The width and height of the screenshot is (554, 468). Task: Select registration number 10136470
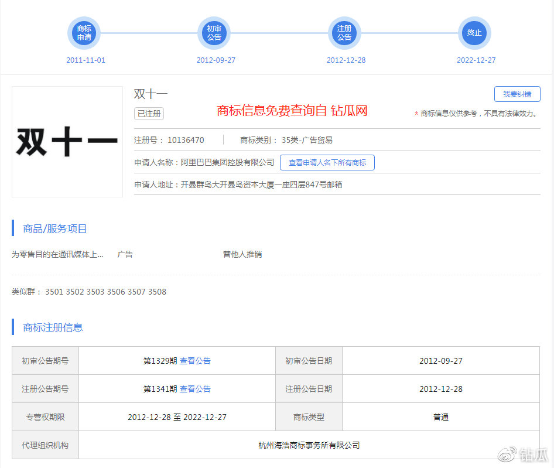186,141
